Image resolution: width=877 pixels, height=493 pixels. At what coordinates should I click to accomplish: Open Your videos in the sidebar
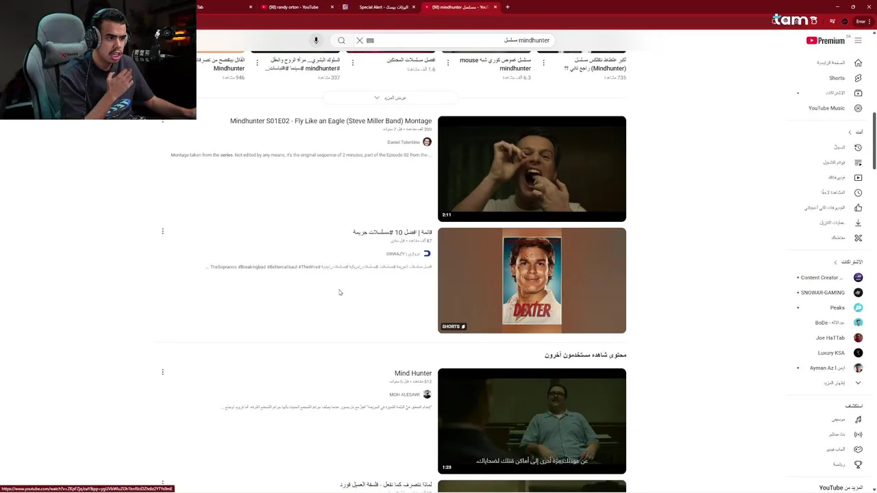click(858, 177)
